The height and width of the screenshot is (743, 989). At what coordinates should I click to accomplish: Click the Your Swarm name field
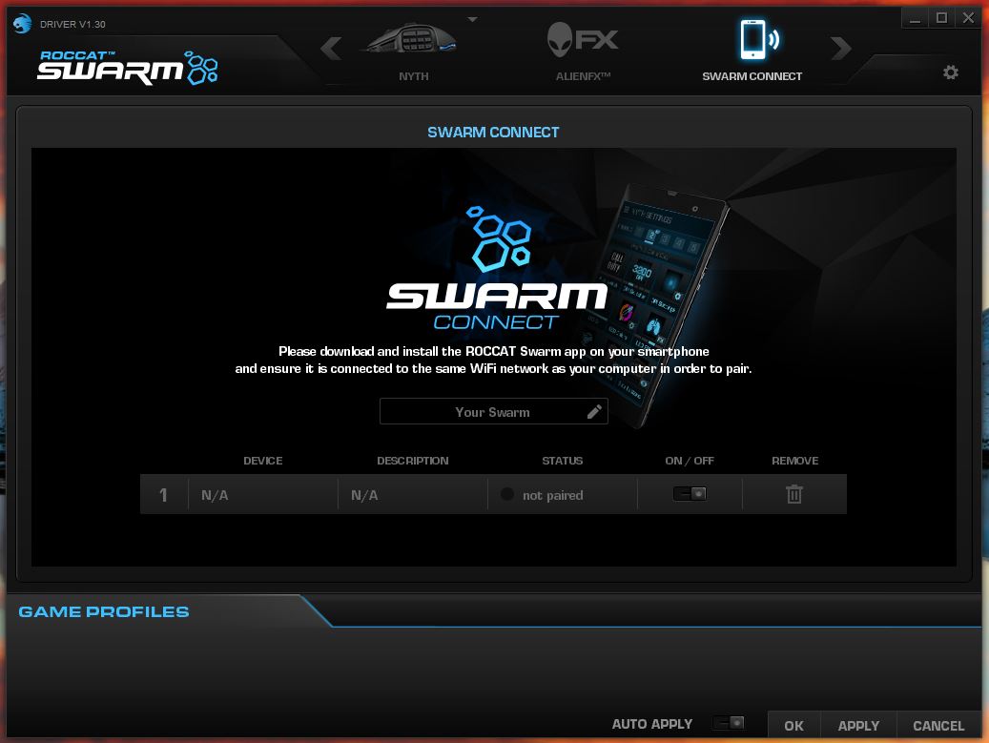(x=486, y=410)
